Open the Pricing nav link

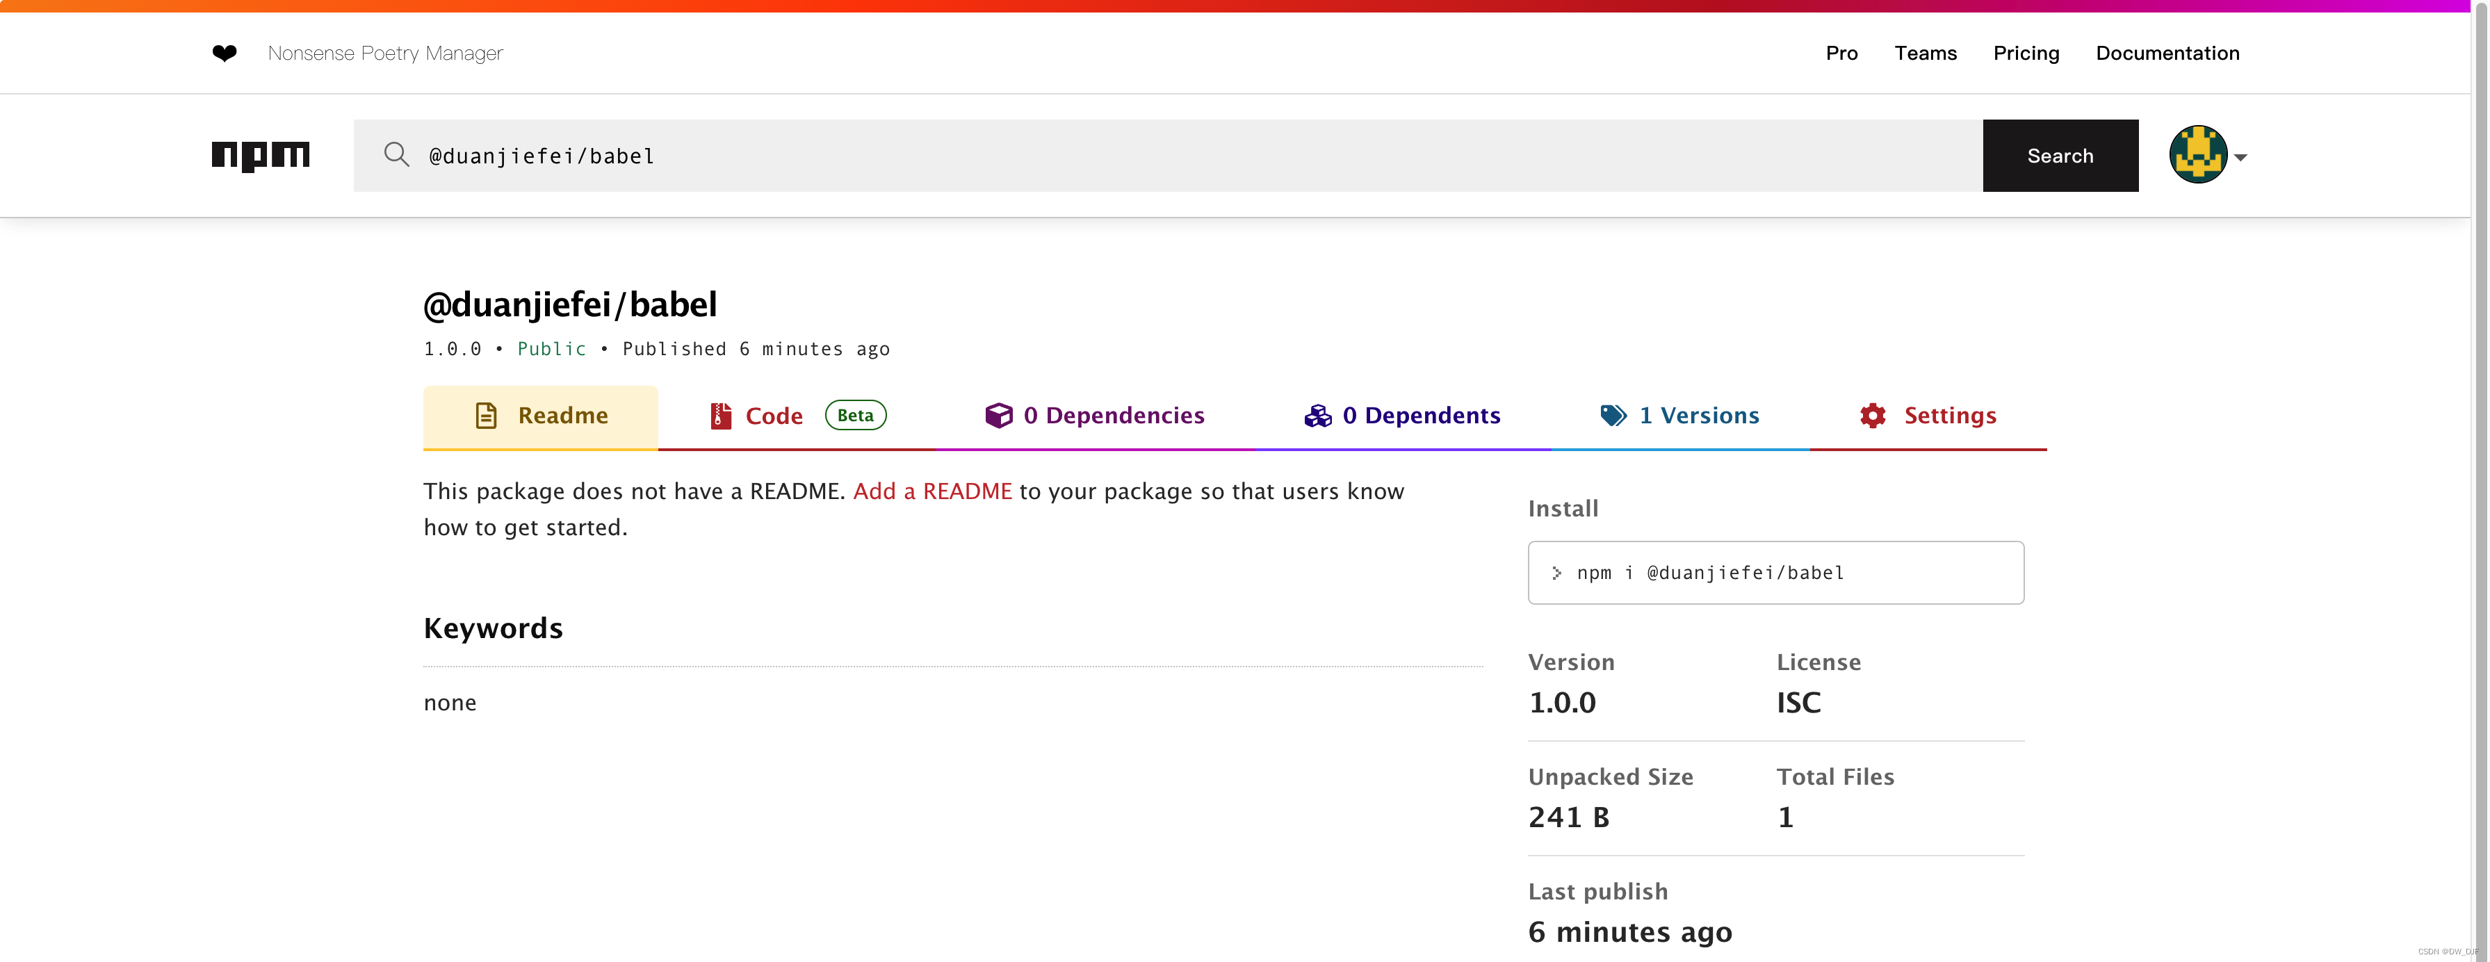[x=2026, y=54]
